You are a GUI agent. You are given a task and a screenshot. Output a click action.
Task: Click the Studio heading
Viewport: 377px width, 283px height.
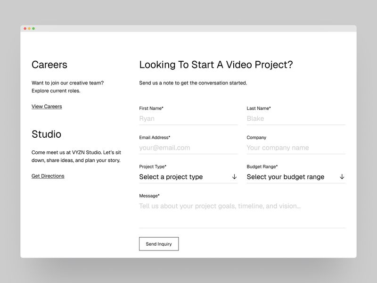point(46,134)
